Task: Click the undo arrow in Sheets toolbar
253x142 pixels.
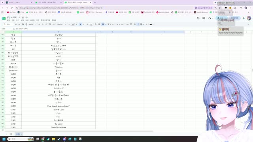Action: coord(16,24)
